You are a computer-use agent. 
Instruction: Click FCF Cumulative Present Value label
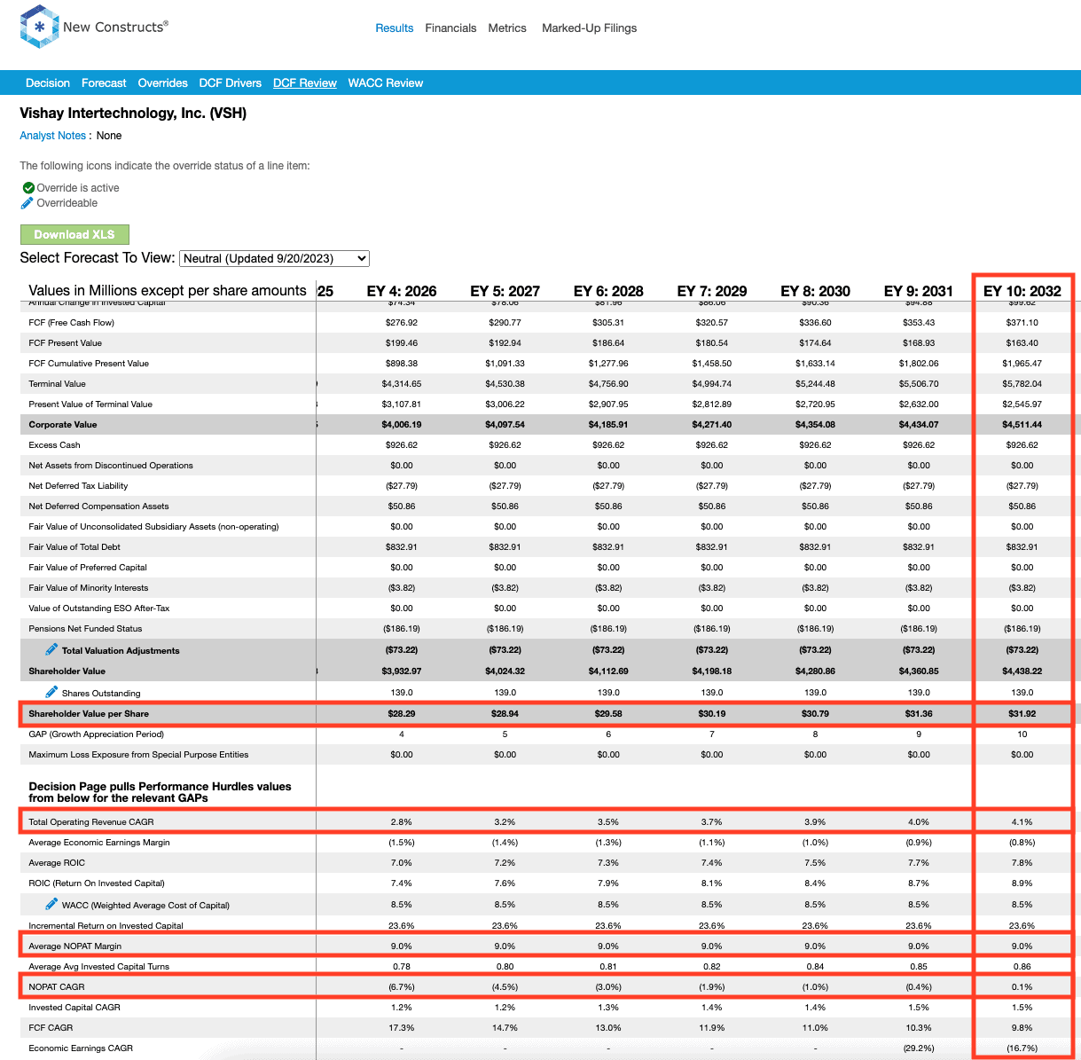coord(89,364)
